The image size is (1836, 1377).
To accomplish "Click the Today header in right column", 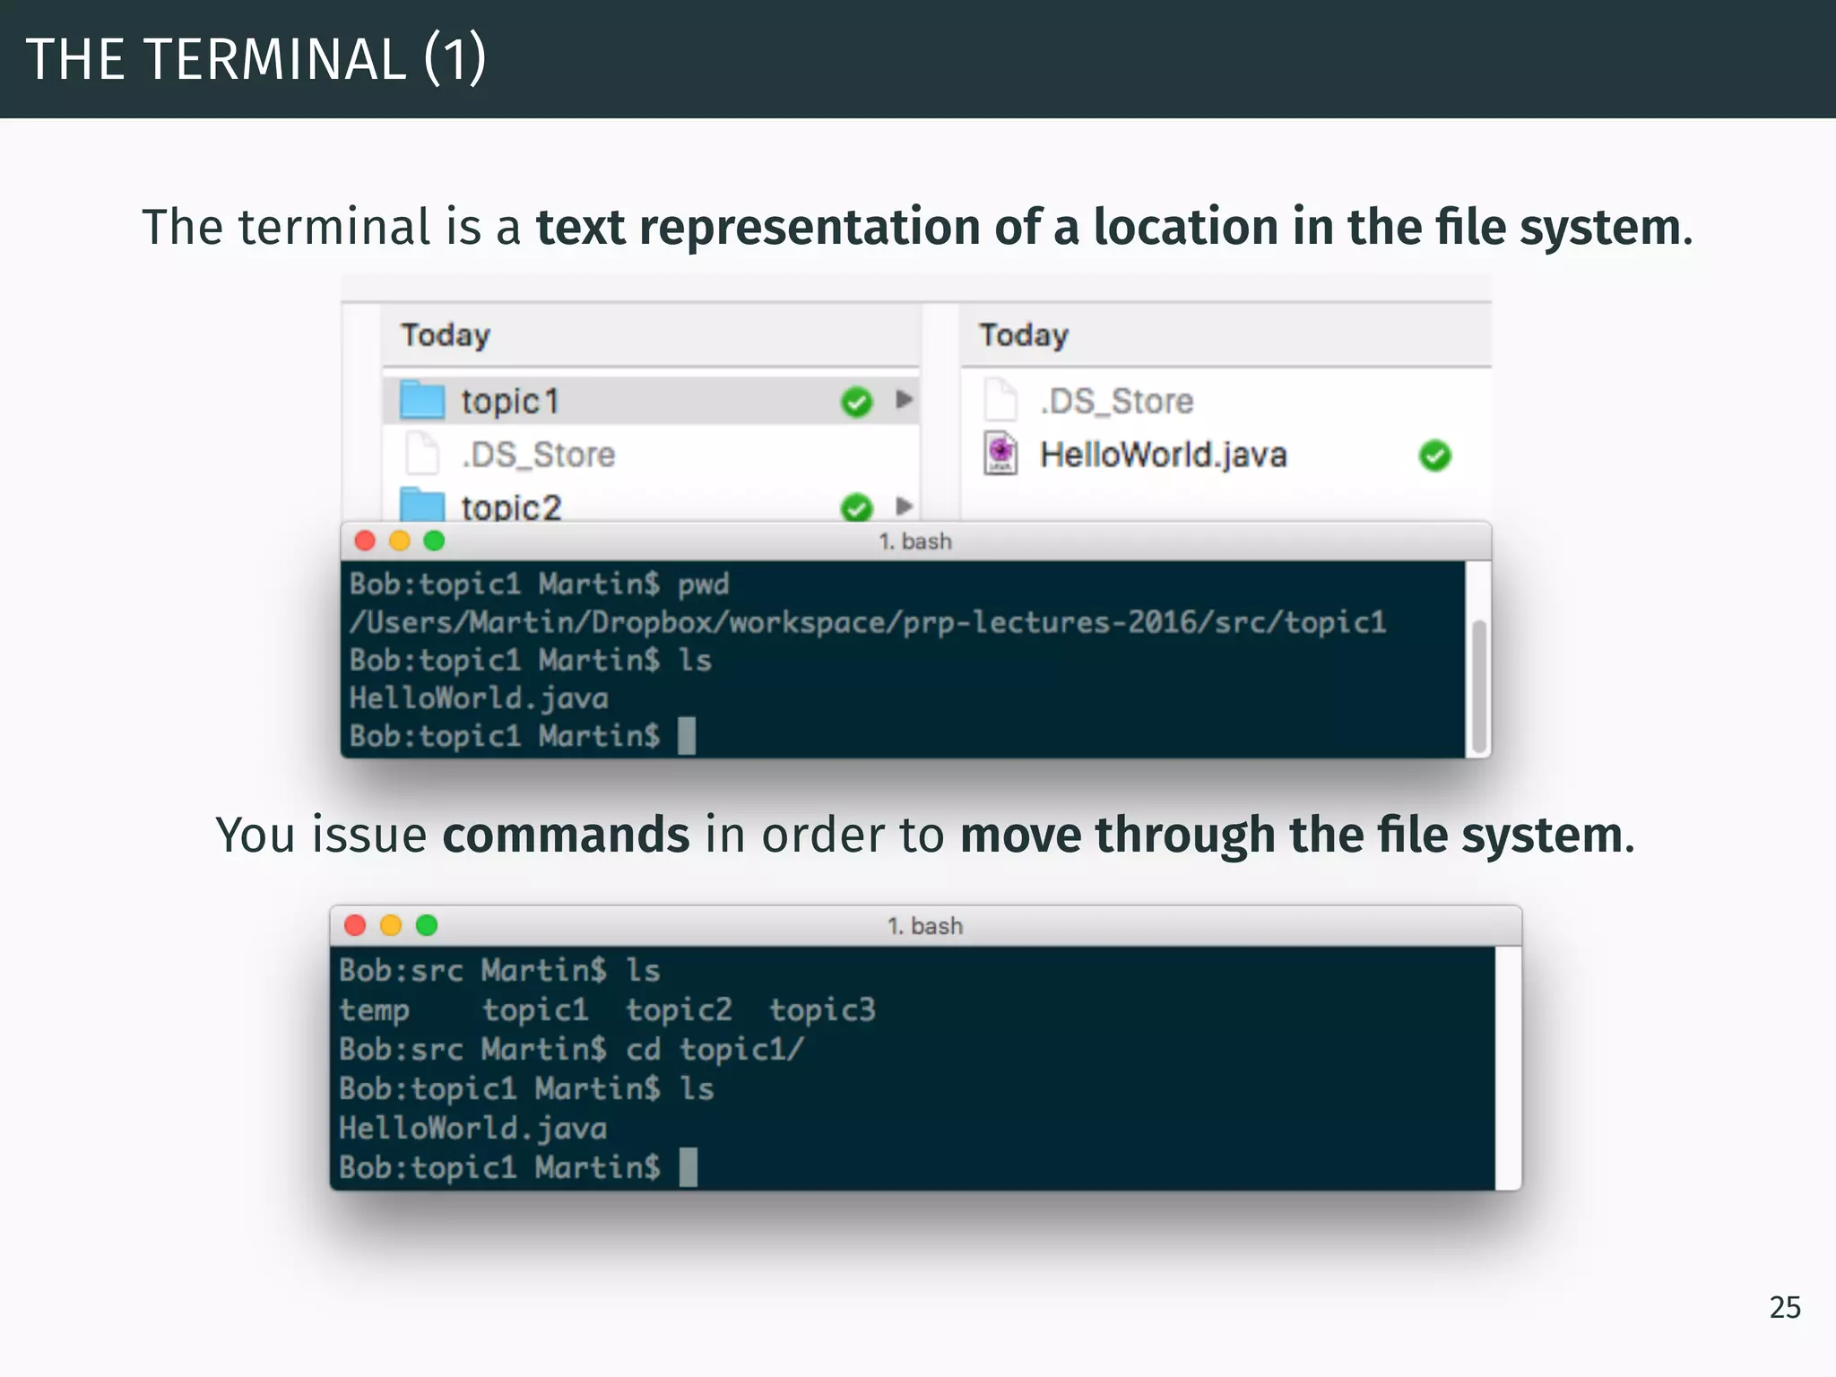I will coord(1024,335).
